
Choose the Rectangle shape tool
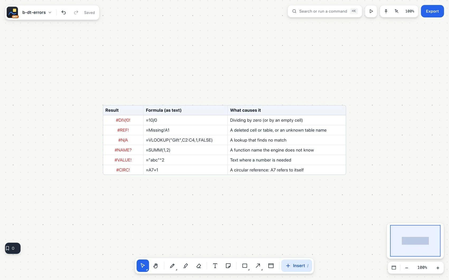coord(245,266)
